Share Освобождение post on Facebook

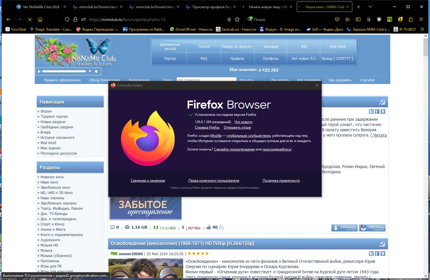377,253
